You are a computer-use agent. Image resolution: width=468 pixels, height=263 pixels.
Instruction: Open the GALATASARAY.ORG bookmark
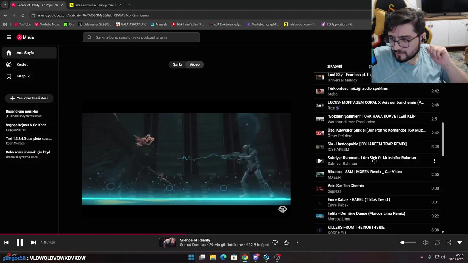click(131, 24)
